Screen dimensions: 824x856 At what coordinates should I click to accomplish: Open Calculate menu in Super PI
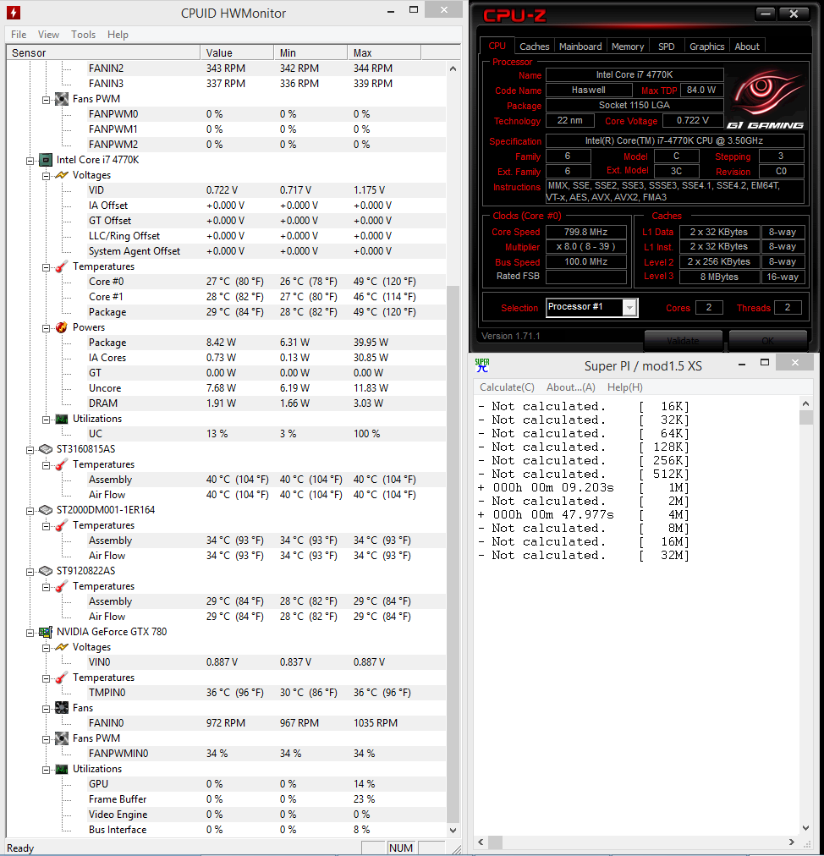click(507, 387)
